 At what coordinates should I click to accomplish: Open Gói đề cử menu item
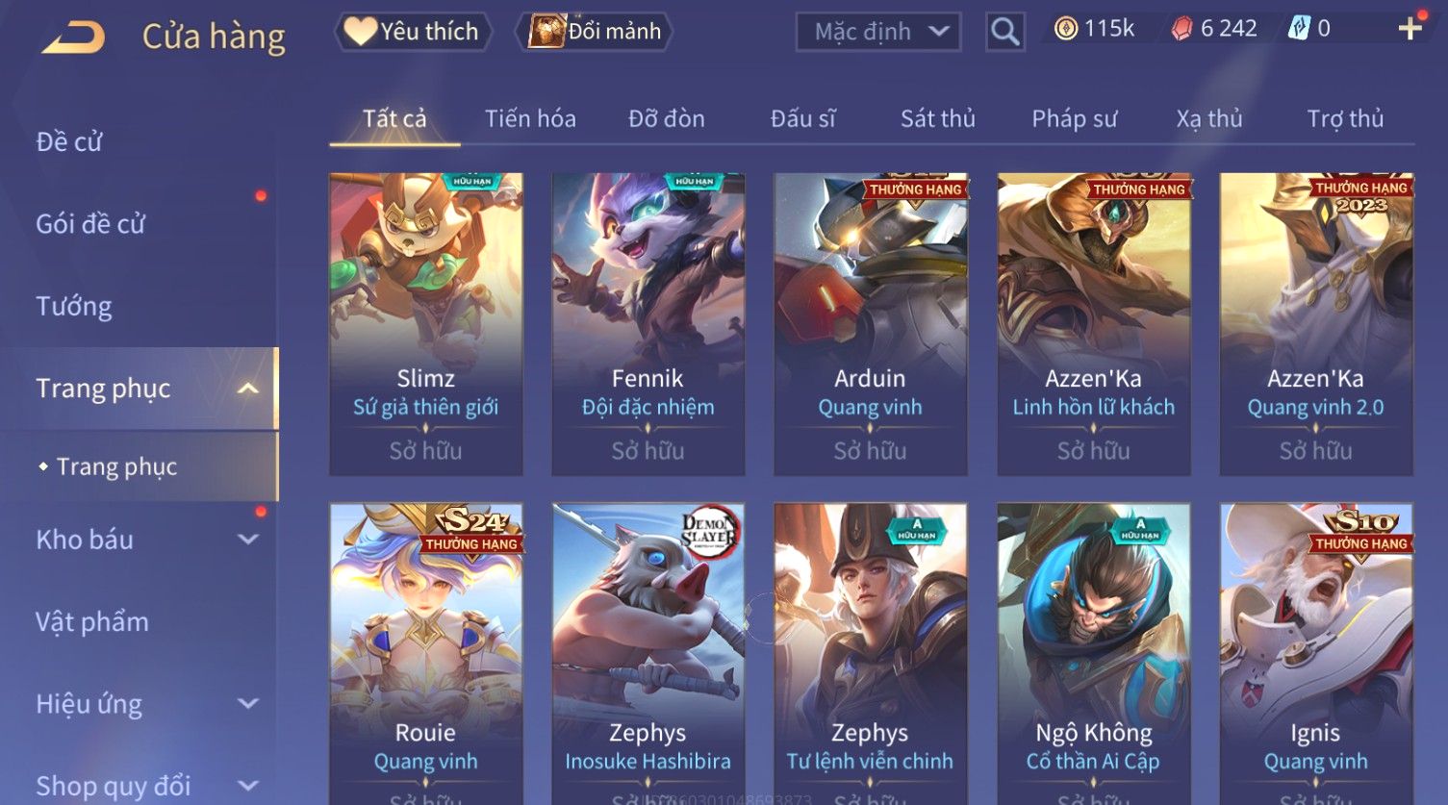90,224
